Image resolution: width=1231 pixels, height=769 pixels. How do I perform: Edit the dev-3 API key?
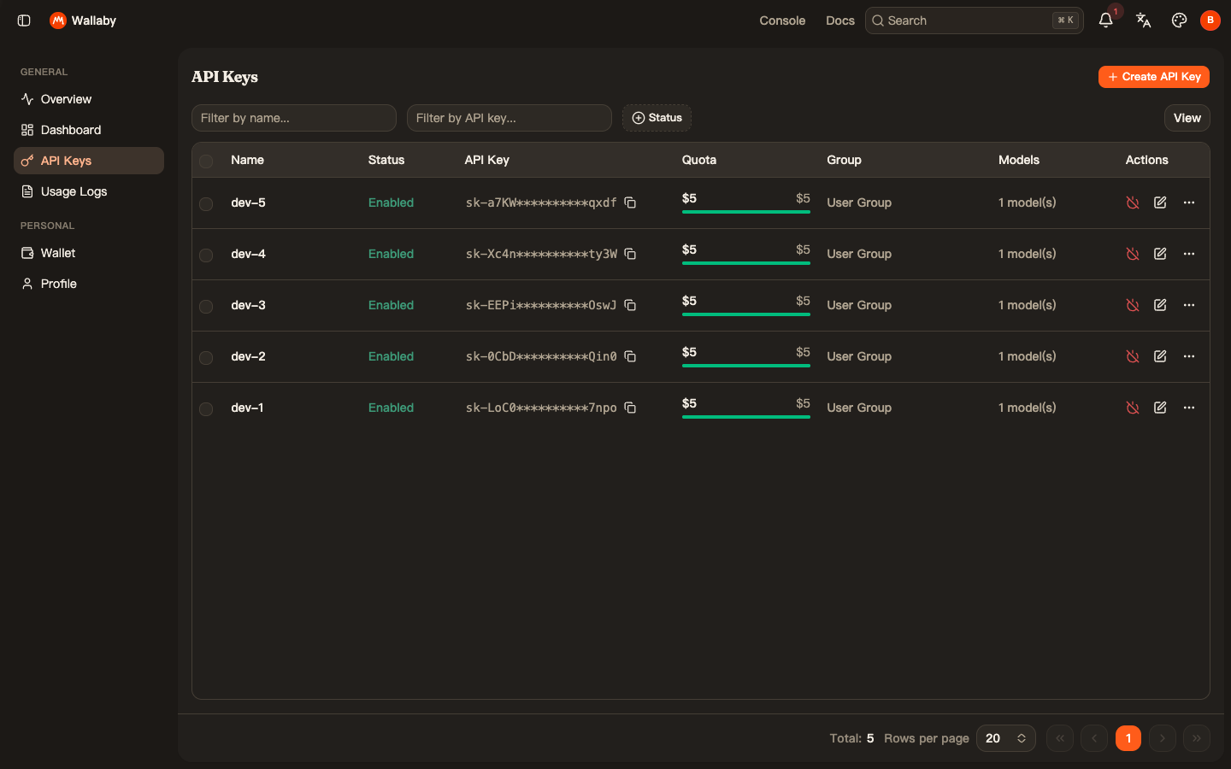coord(1160,305)
